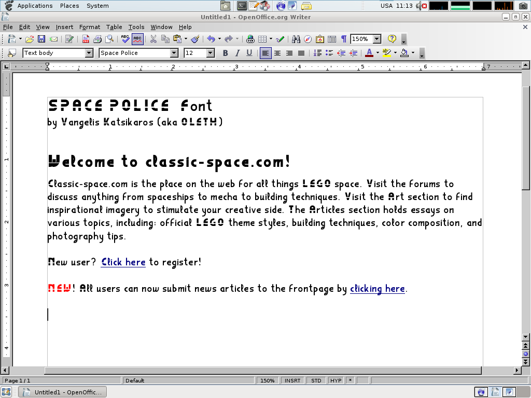Align the text left

[x=265, y=53]
